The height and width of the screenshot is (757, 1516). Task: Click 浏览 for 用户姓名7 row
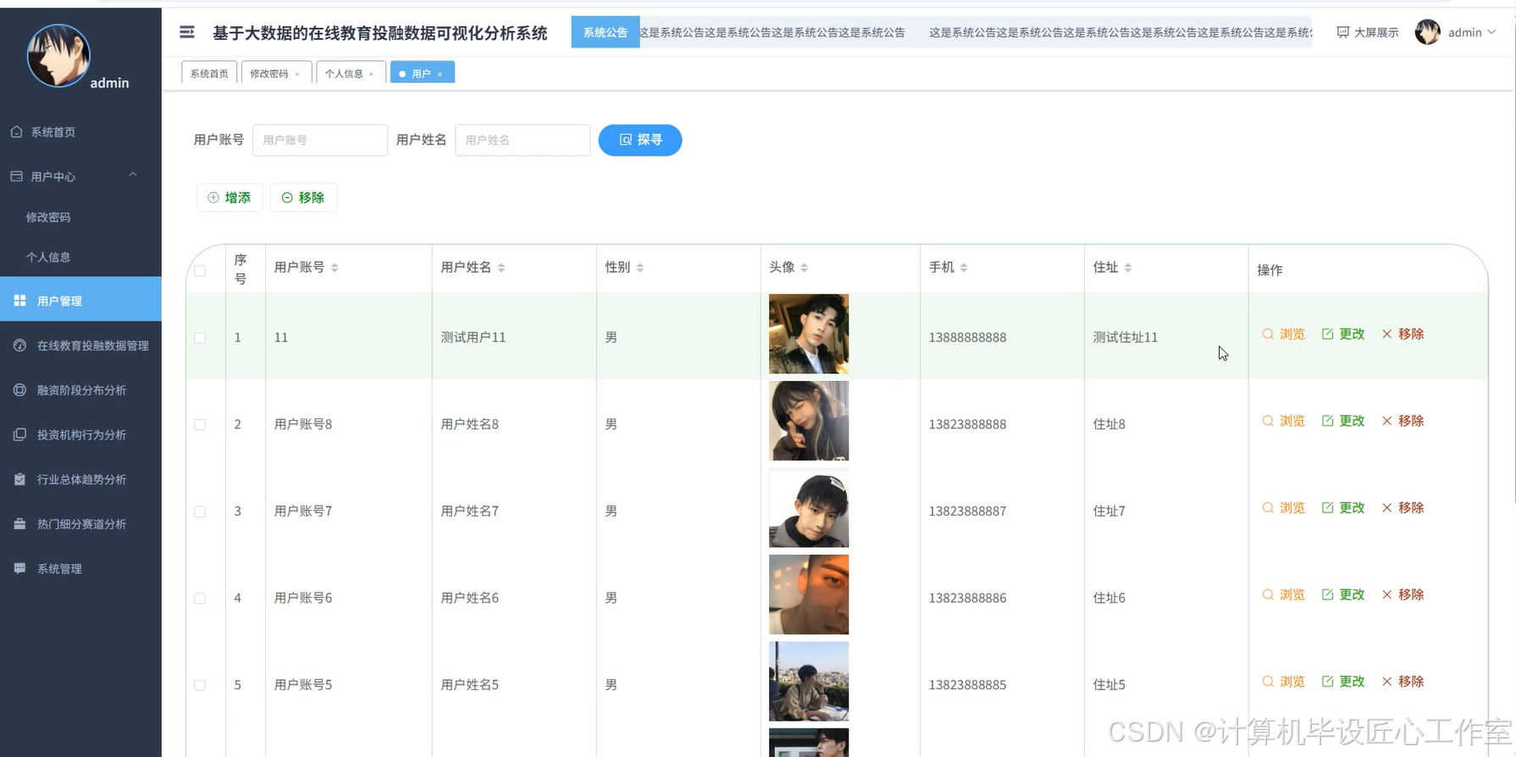(1283, 507)
